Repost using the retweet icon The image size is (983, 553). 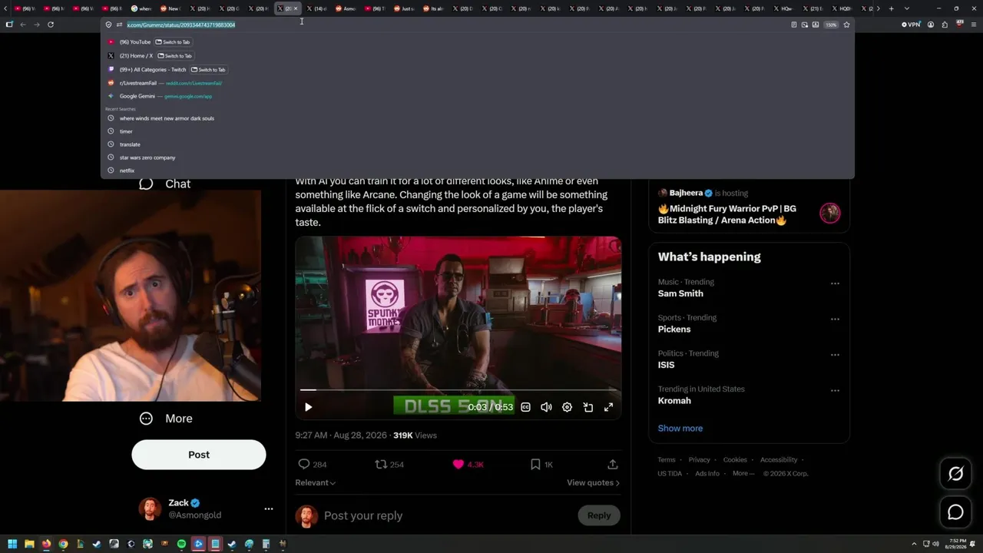point(380,464)
